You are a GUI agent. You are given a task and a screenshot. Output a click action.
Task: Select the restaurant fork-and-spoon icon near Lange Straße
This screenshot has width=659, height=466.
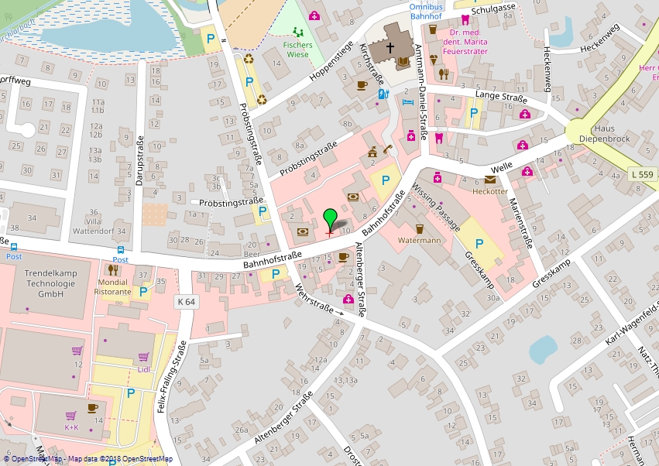tap(444, 74)
